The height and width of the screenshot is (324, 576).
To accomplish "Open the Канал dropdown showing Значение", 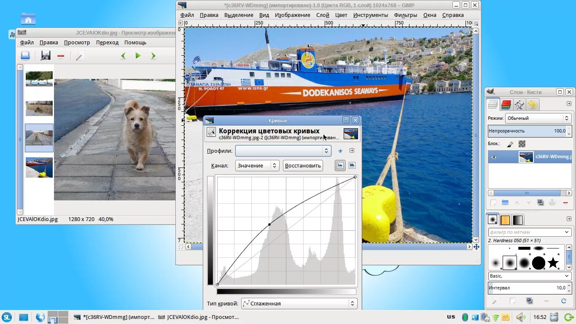I will click(x=257, y=165).
